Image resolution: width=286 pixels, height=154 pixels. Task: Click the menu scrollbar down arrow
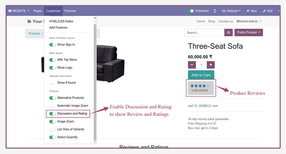pyautogui.click(x=95, y=142)
